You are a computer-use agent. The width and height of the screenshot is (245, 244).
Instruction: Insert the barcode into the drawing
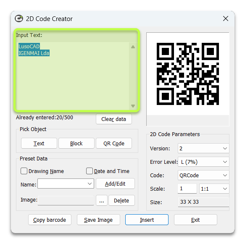click(147, 220)
